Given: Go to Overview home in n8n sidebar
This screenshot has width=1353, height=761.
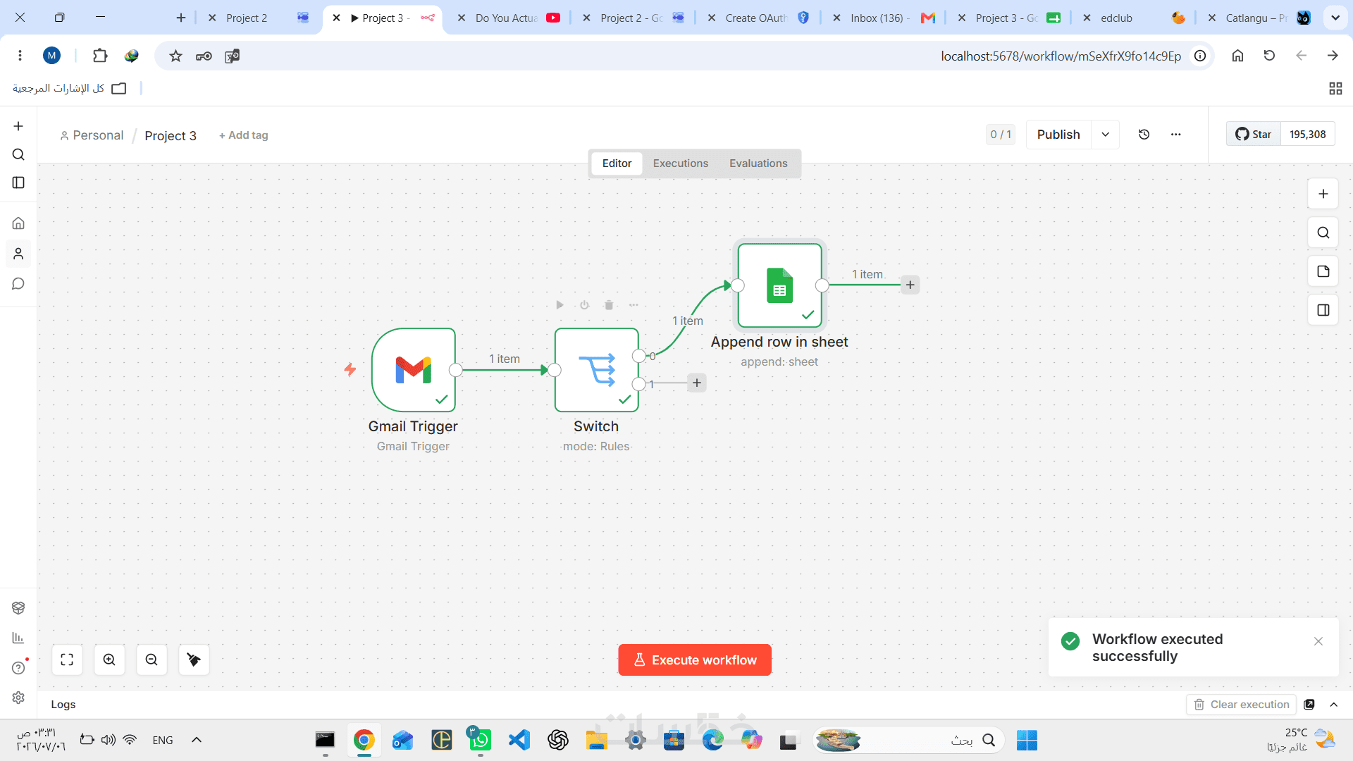Looking at the screenshot, I should coord(18,223).
